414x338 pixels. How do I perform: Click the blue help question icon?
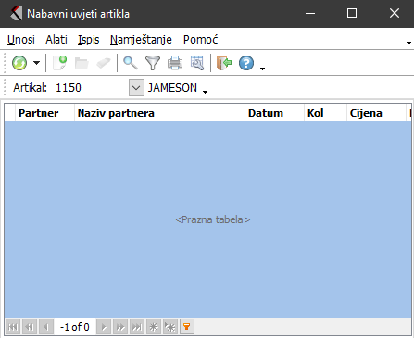pyautogui.click(x=246, y=63)
